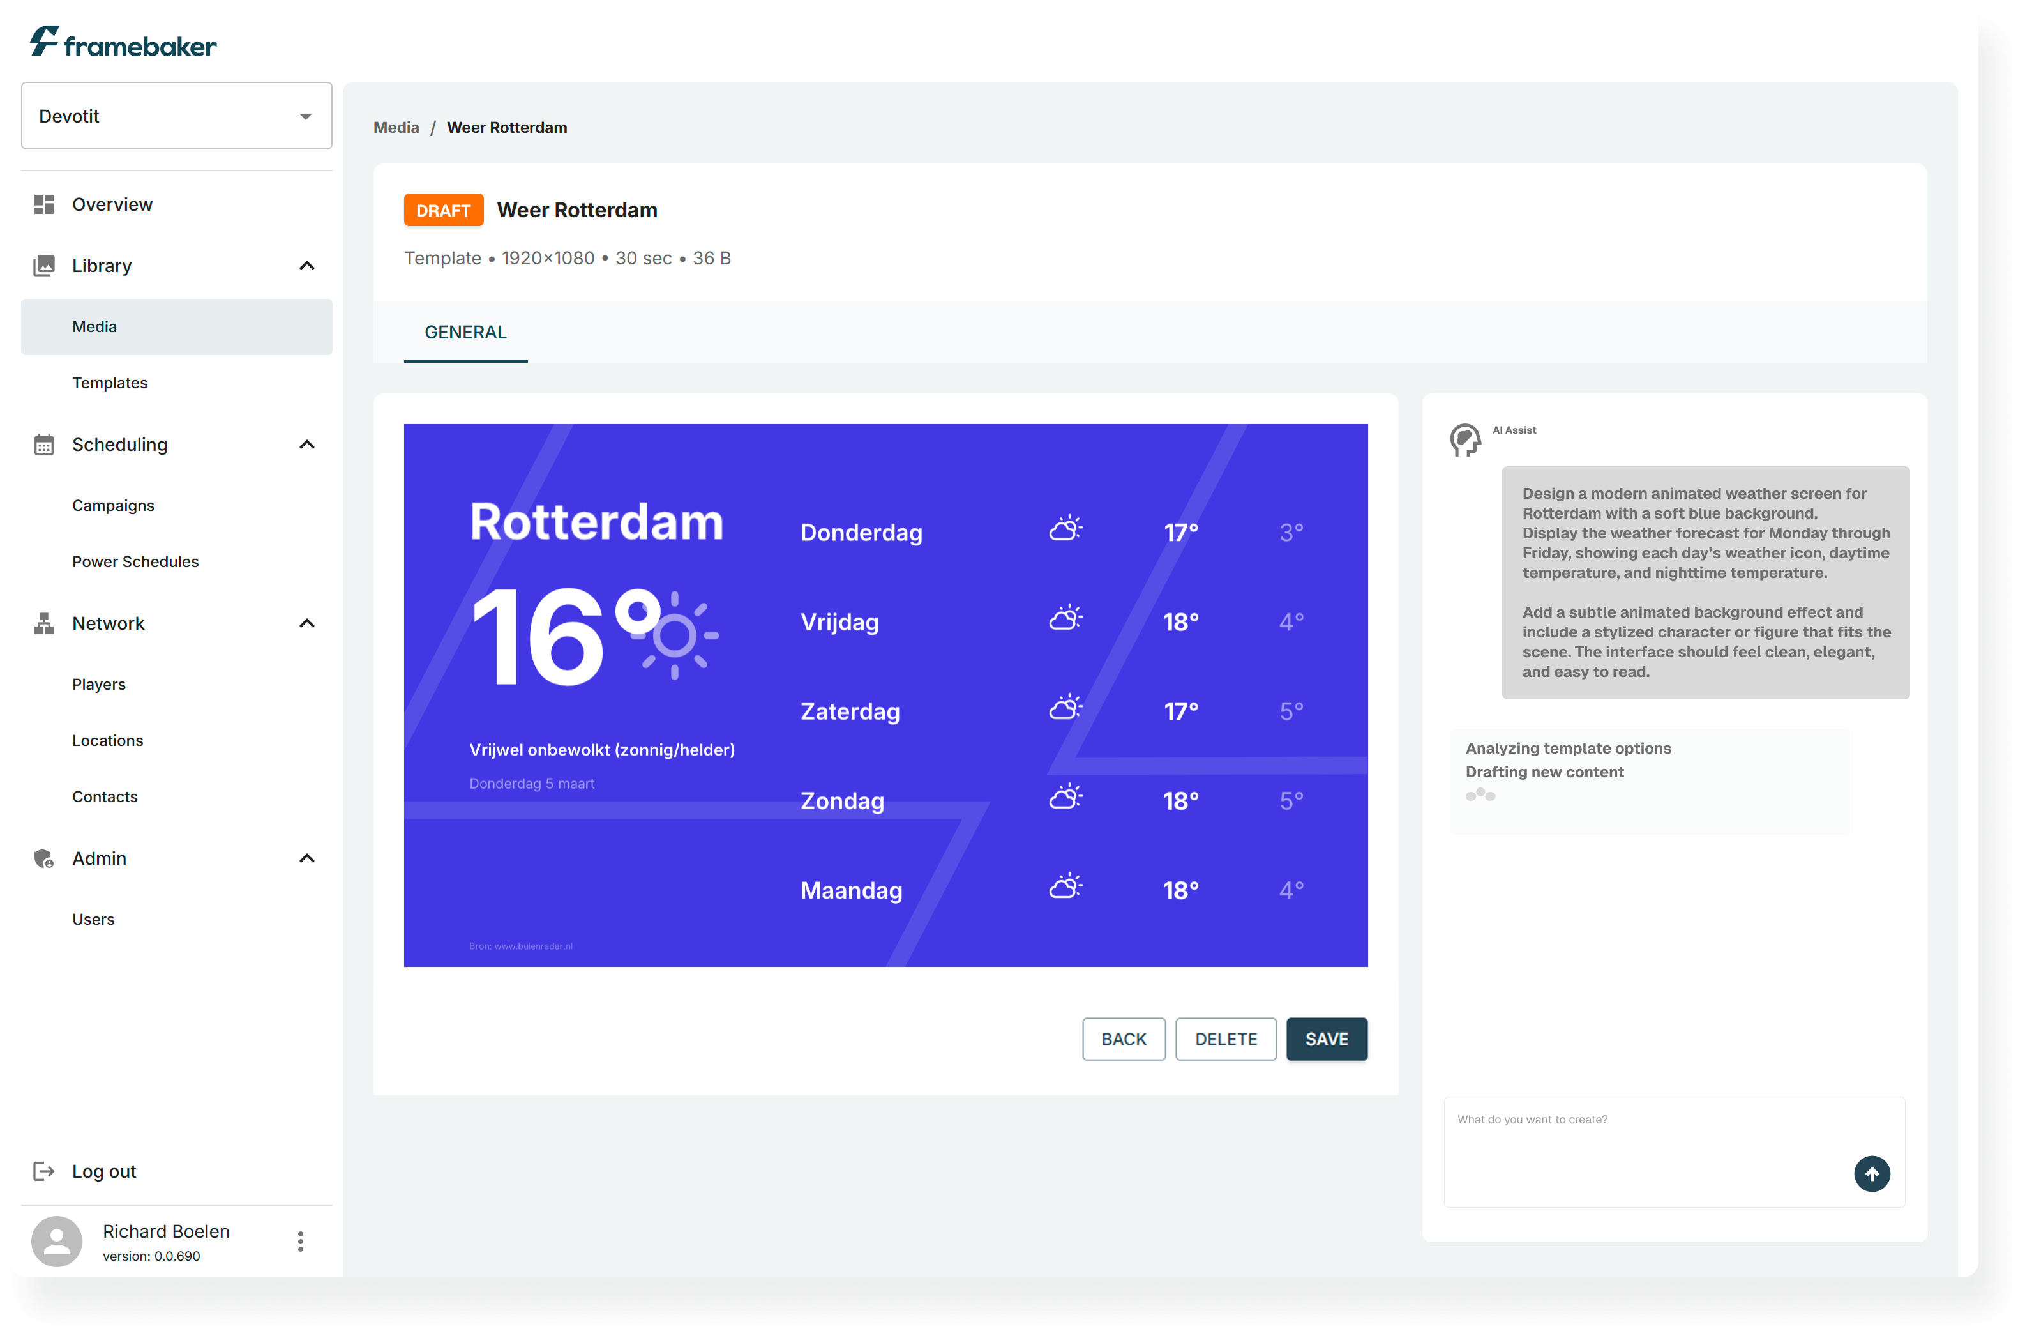This screenshot has width=2025, height=1338.
Task: Collapse the Scheduling section chevron
Action: pyautogui.click(x=307, y=445)
